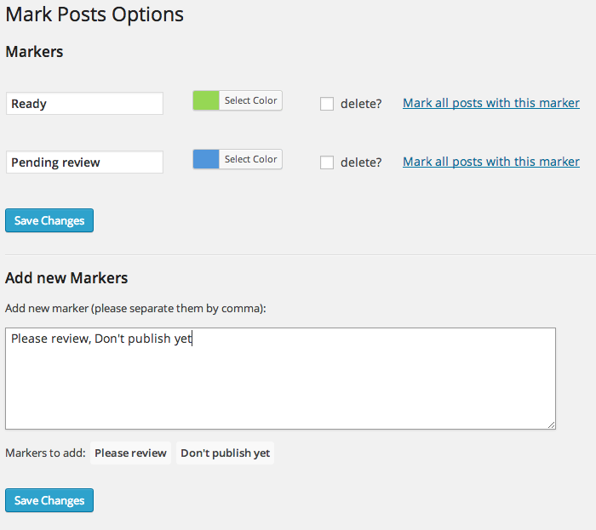596x530 pixels.
Task: Open Select Color for the Ready marker
Action: tap(250, 100)
